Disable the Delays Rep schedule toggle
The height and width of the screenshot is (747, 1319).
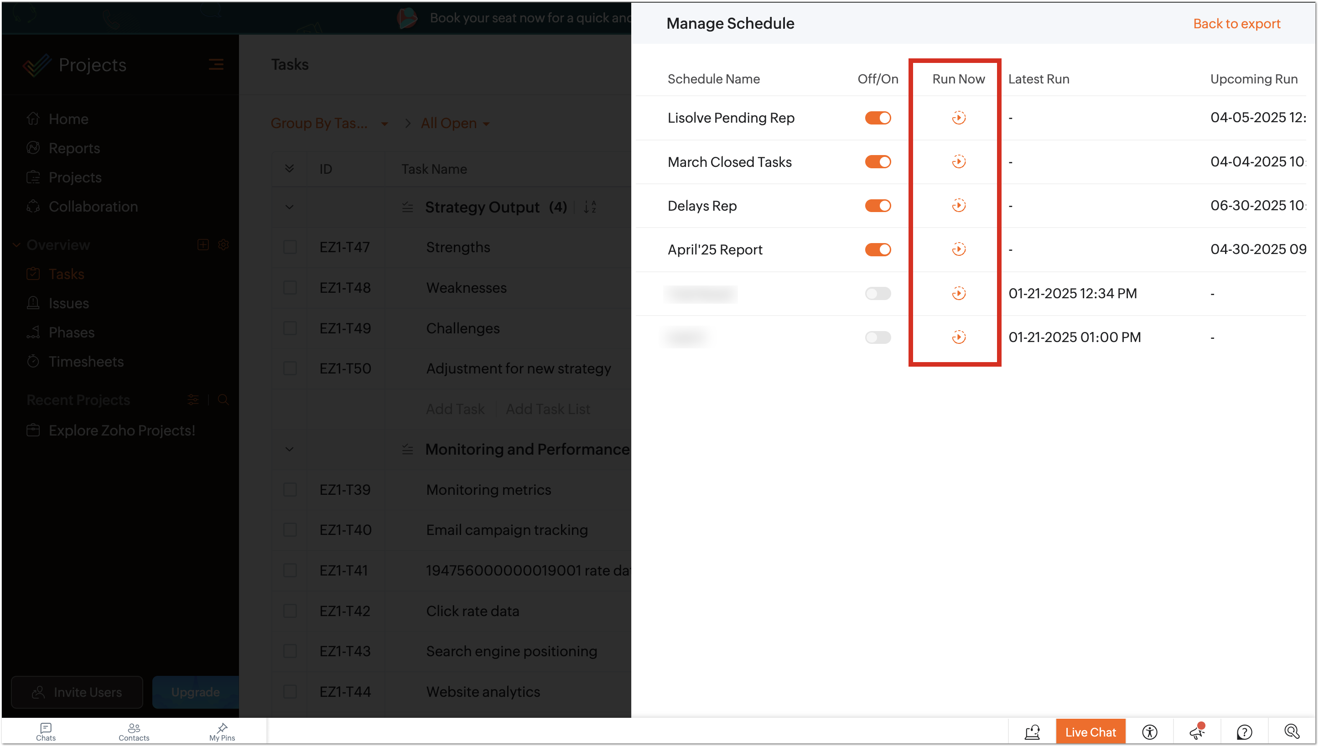coord(878,206)
